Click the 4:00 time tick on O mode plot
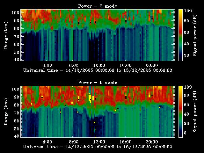Screen dimensions: 204x153 47,65
